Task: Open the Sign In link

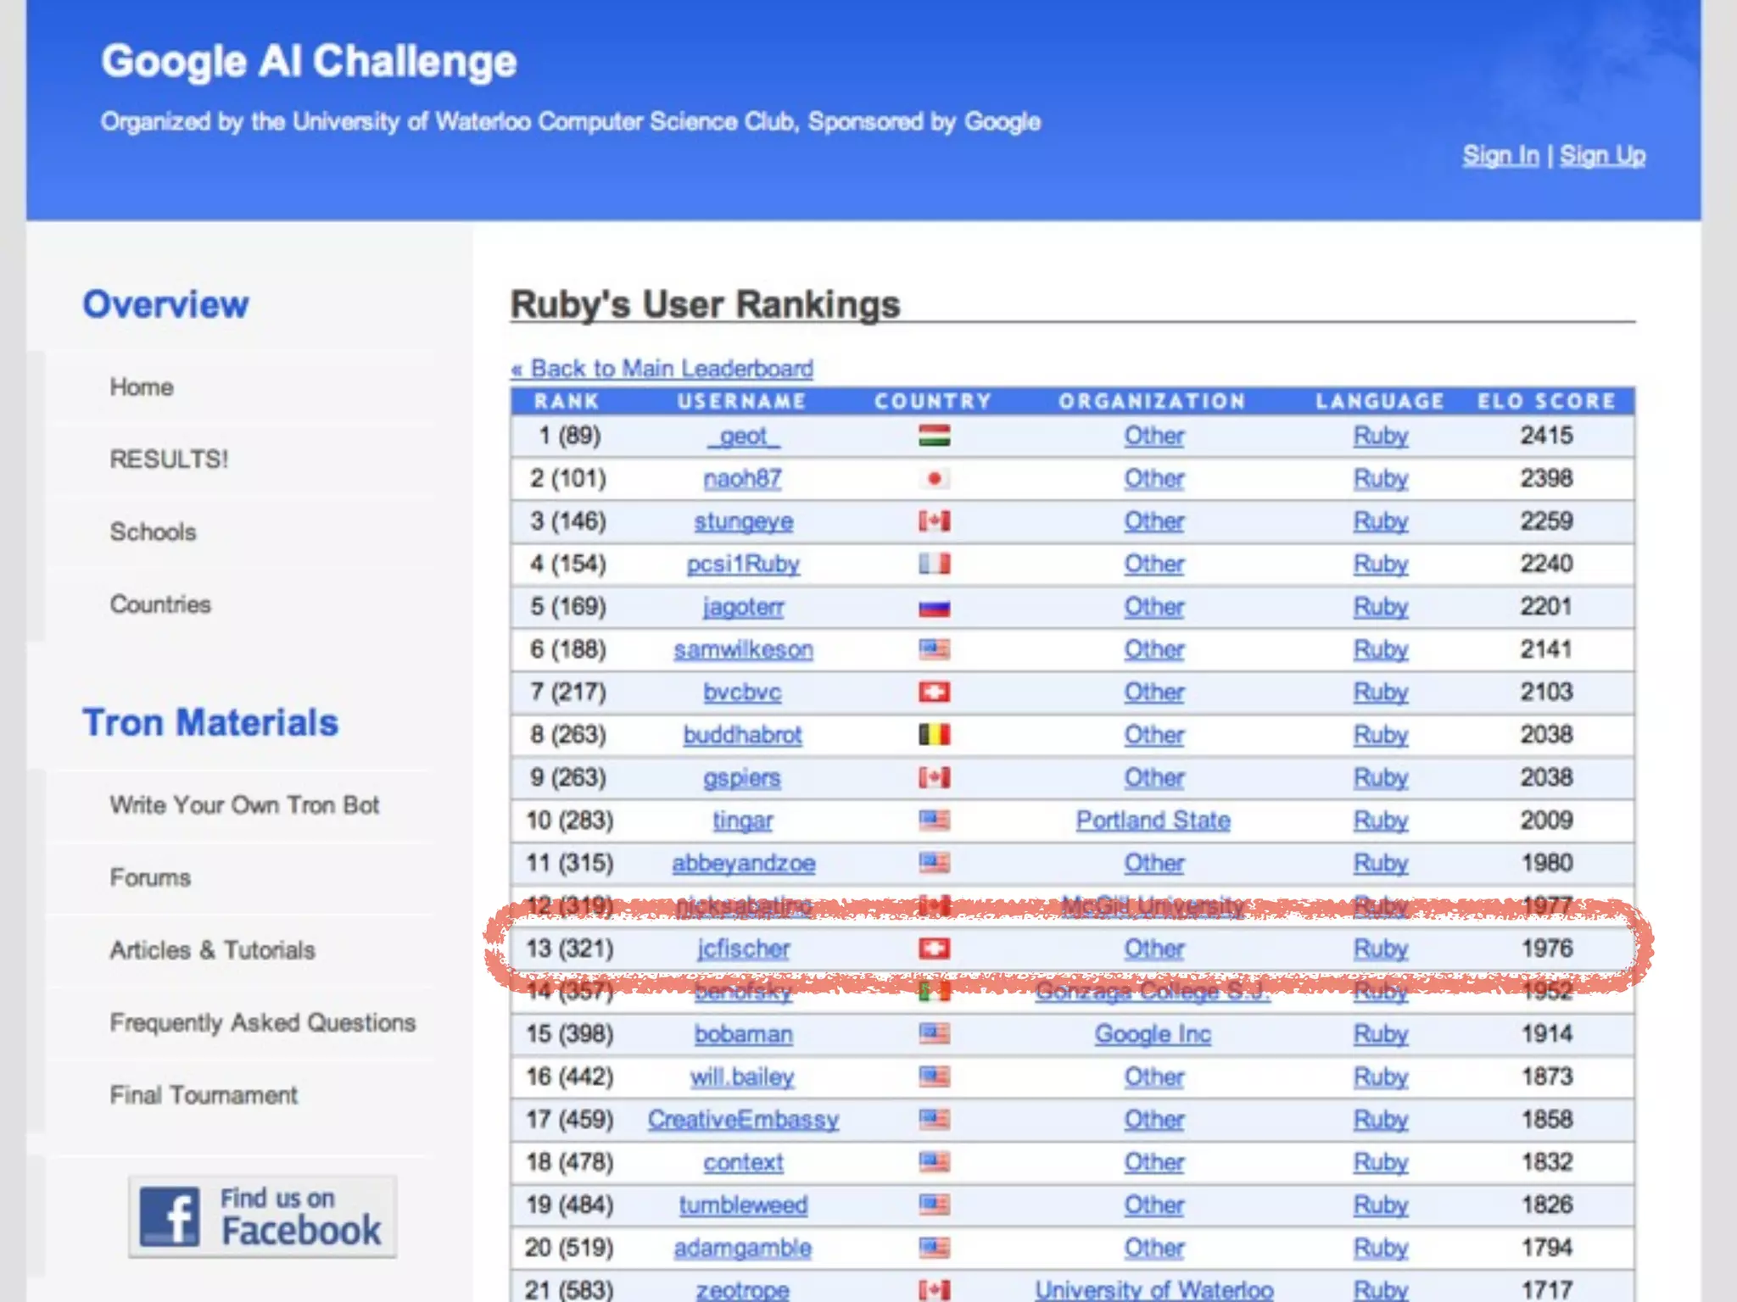Action: [x=1500, y=156]
